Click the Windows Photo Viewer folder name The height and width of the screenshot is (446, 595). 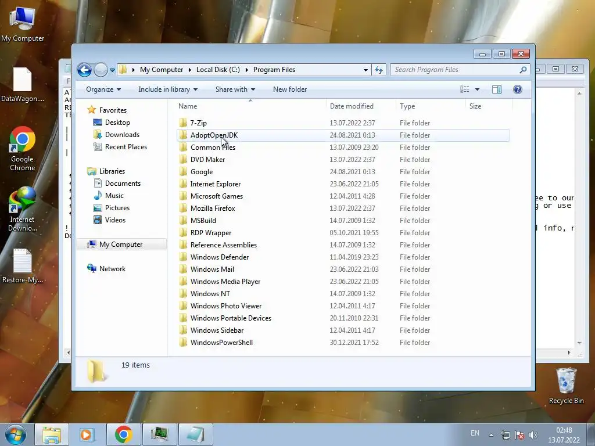(226, 305)
